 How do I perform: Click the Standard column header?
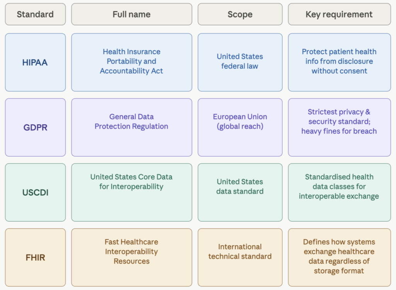35,14
